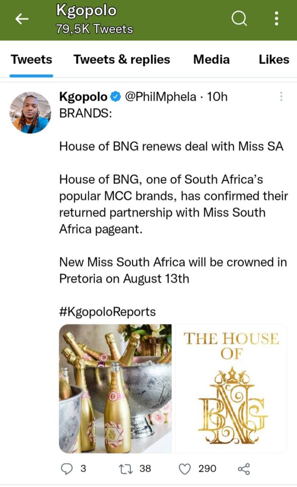
Task: Tap the Kgopolo display name in tweet
Action: pyautogui.click(x=83, y=97)
